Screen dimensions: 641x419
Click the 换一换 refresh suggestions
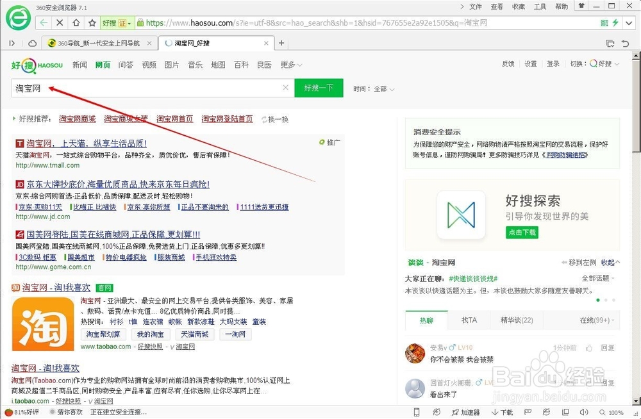coord(275,119)
